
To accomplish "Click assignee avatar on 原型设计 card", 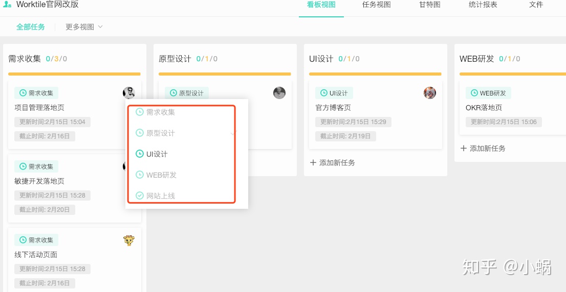I will click(x=279, y=93).
